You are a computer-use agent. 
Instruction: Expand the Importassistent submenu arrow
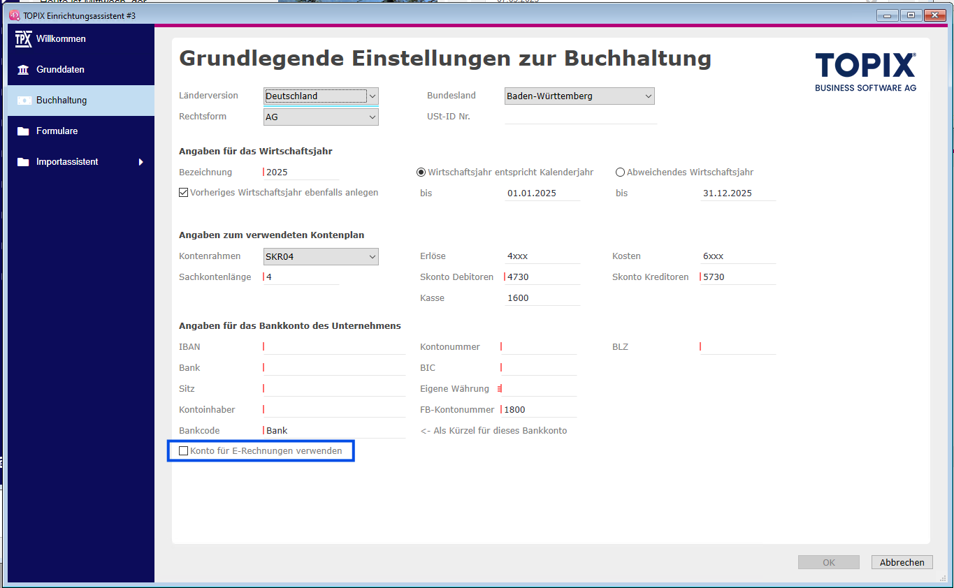coord(141,162)
